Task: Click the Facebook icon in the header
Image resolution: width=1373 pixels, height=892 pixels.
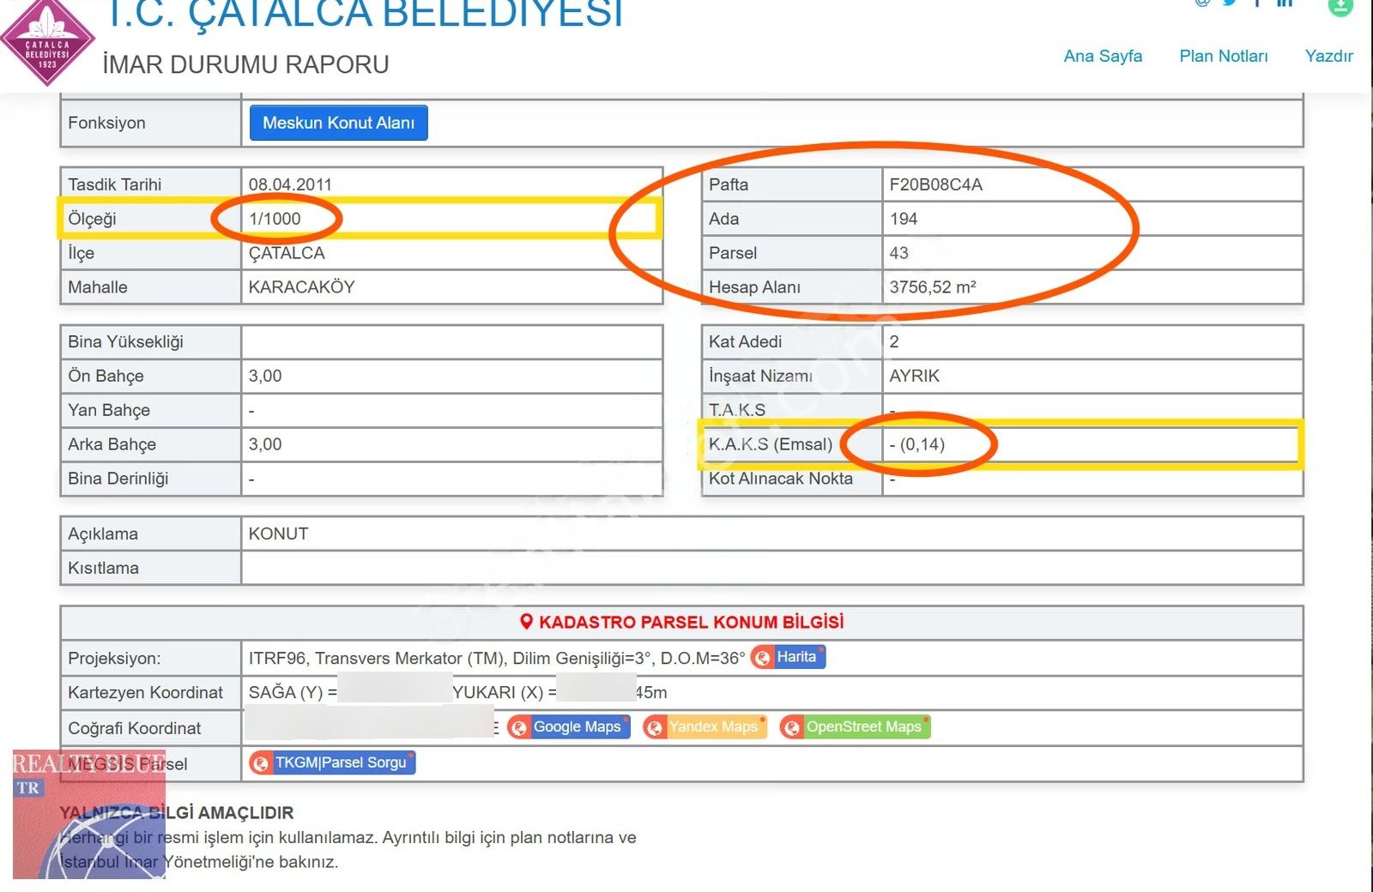Action: 1258,4
